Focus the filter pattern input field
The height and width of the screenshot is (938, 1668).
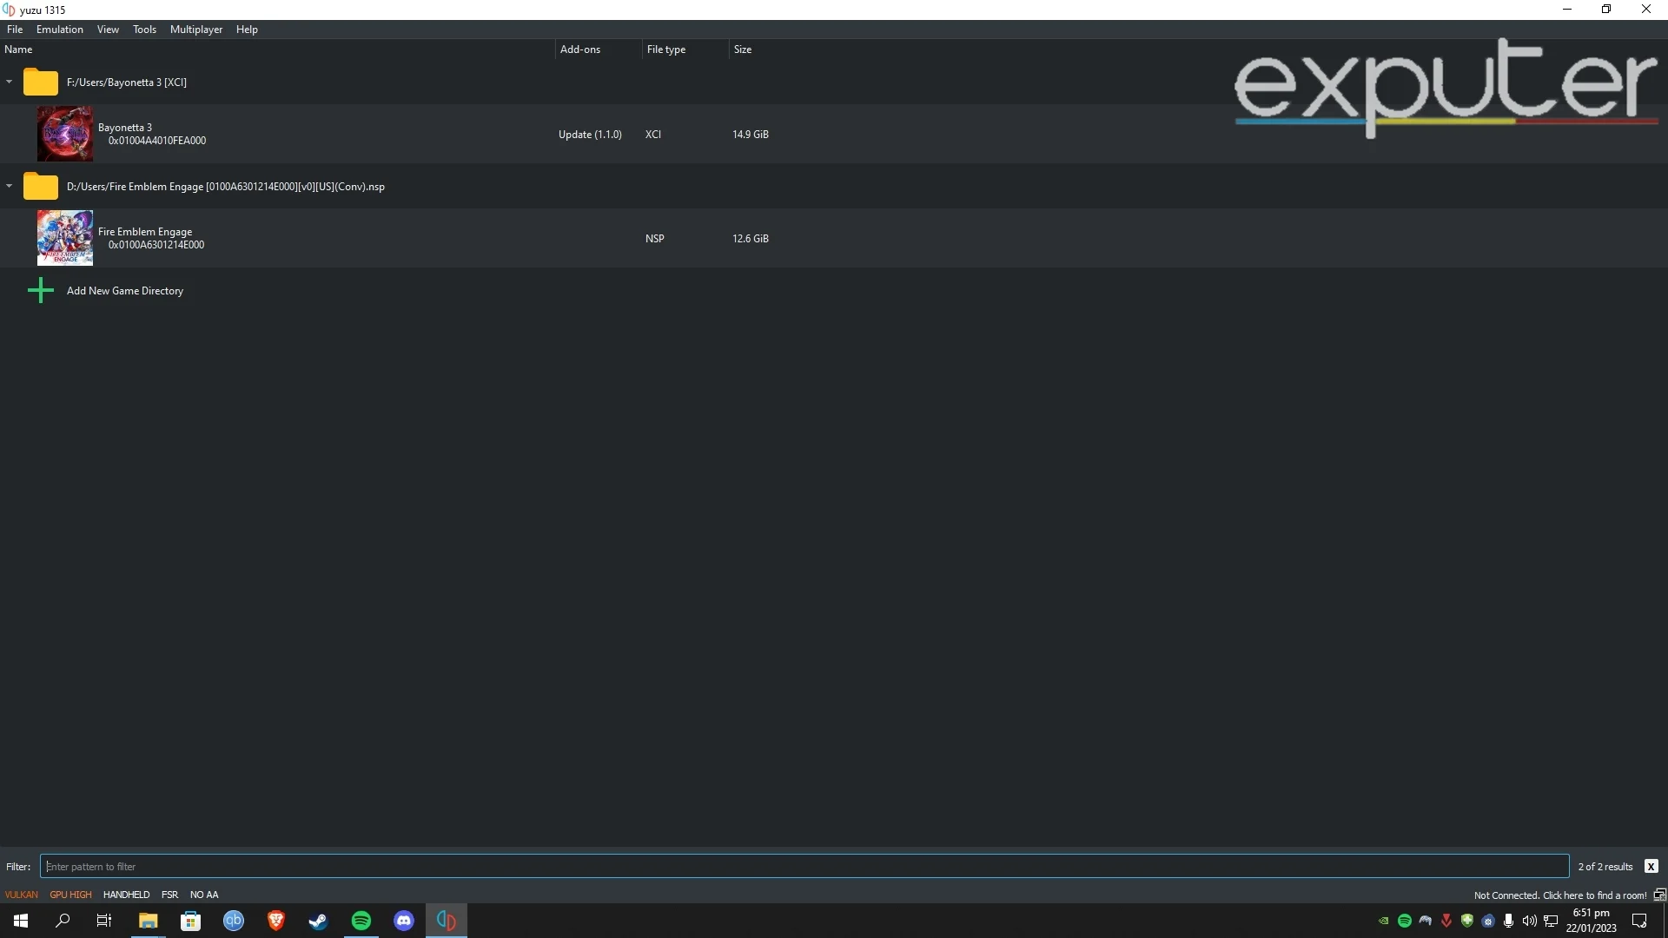pyautogui.click(x=804, y=866)
